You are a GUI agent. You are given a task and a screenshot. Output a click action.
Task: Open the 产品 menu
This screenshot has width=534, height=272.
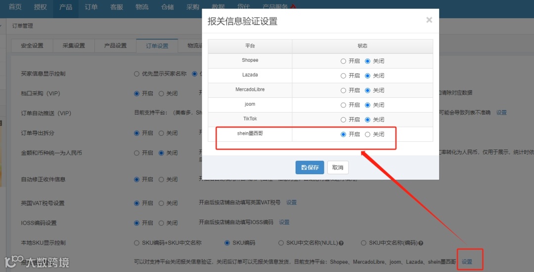coord(66,7)
